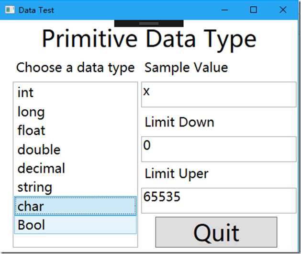Click the Limit Down field showing 0

(219, 149)
